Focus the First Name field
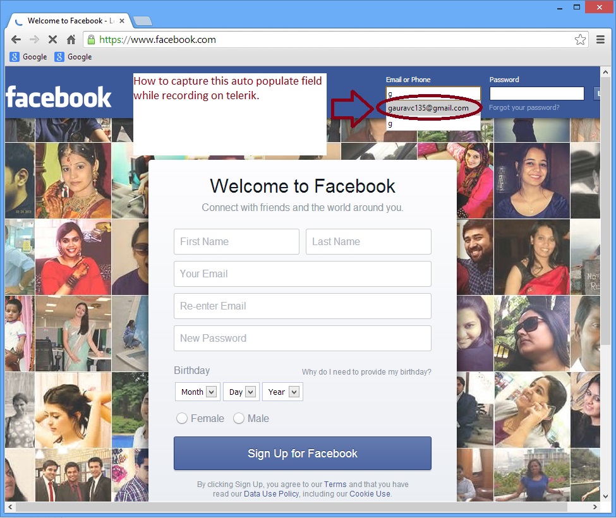616x518 pixels. point(236,241)
